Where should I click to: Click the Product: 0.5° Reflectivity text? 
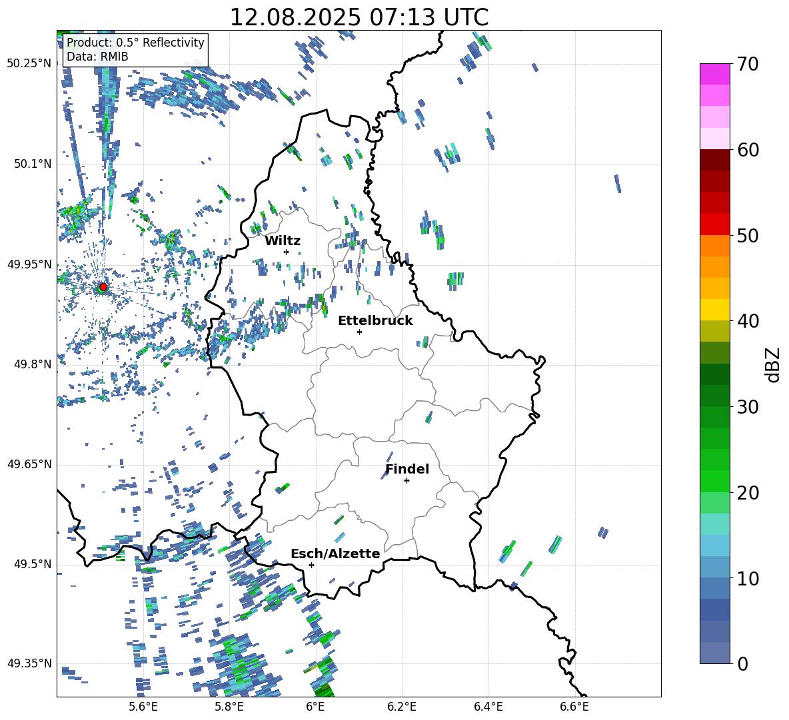tap(135, 43)
